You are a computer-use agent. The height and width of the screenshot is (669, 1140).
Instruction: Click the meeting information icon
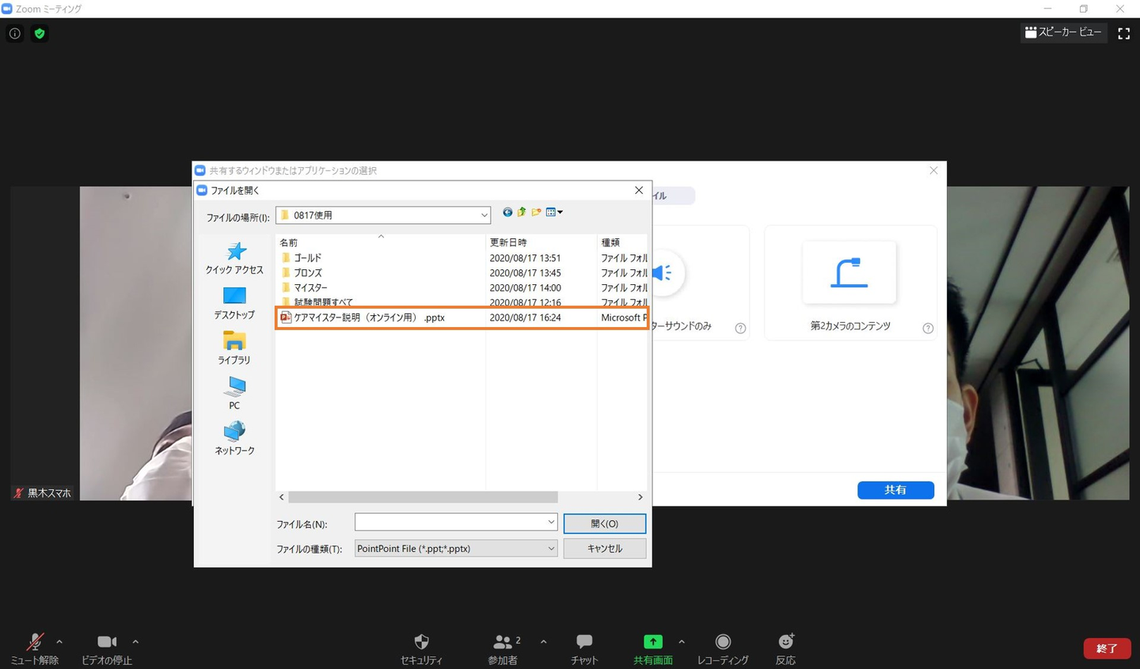pos(15,33)
